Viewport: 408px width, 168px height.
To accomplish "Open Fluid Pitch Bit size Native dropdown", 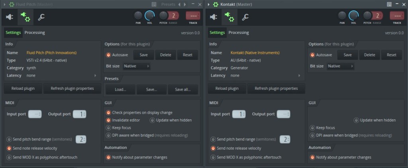I will [137, 66].
